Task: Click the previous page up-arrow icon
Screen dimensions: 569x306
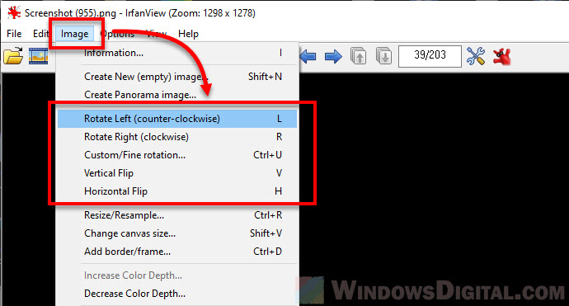Action: tap(358, 56)
